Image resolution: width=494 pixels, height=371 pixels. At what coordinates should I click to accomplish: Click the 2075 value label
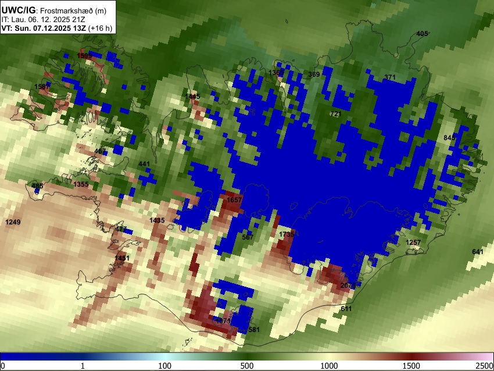[x=348, y=286]
